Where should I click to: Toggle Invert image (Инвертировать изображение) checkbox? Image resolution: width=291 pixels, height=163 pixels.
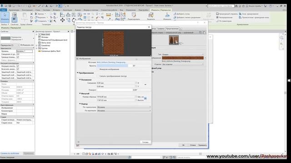pyautogui.click(x=98, y=69)
